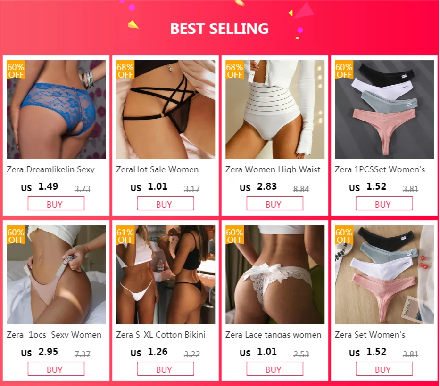Select the four-color thong set on gray thumbnail
This screenshot has width=440, height=386.
point(384,110)
